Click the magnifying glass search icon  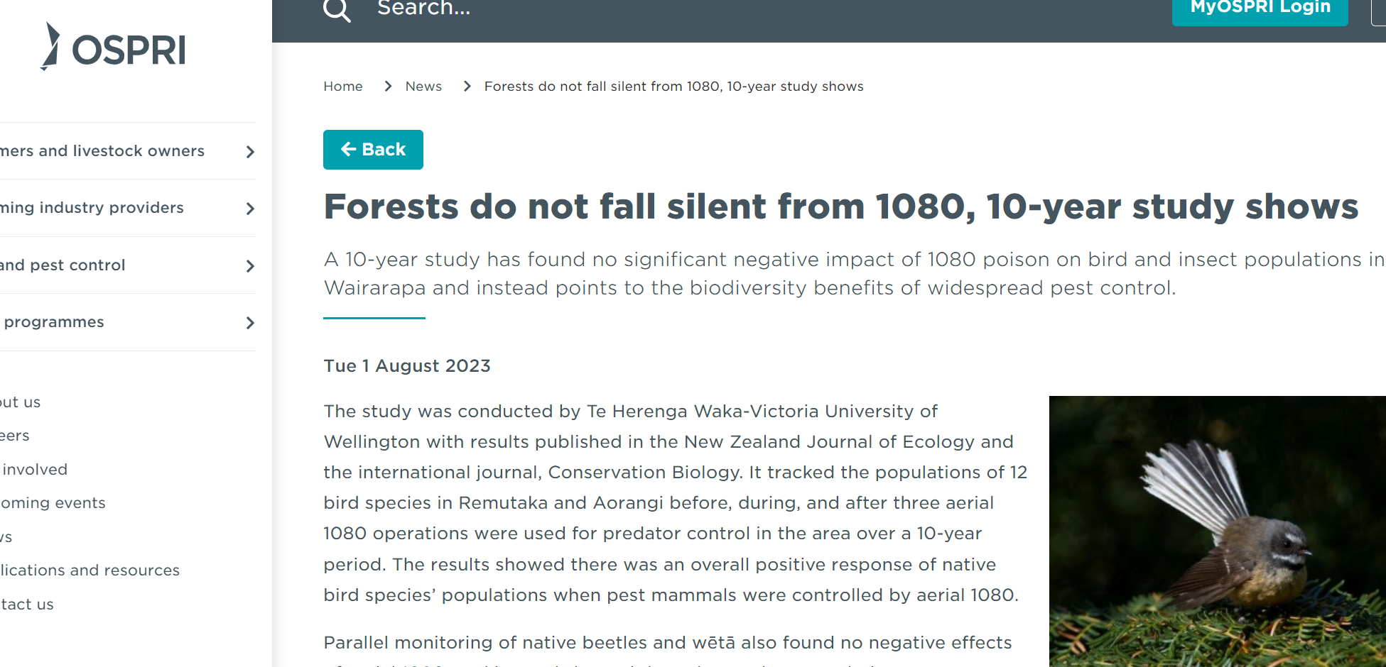coord(337,9)
